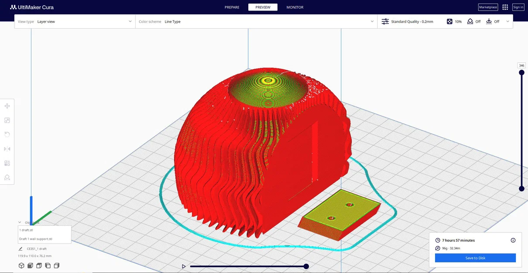Click the pencil icon to rename job

[x=21, y=249]
